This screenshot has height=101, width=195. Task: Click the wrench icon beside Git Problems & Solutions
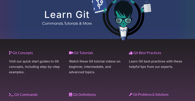131,95
